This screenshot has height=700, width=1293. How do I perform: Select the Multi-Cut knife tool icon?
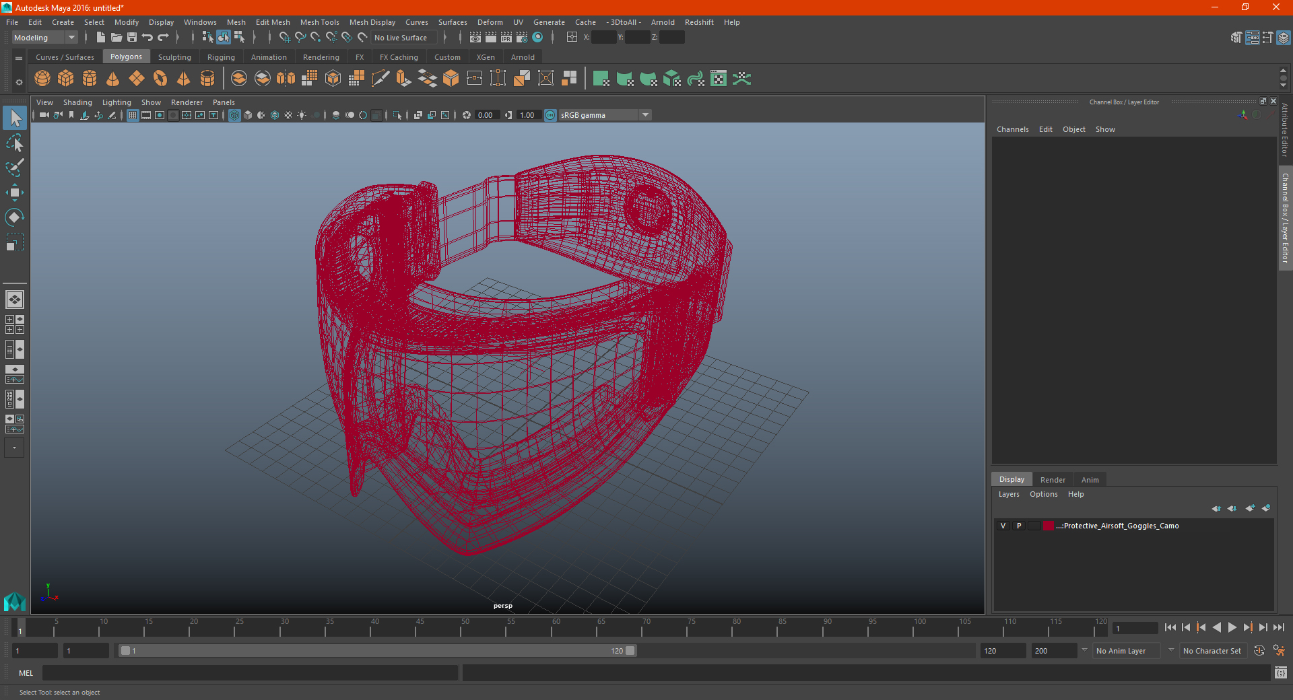tap(380, 79)
